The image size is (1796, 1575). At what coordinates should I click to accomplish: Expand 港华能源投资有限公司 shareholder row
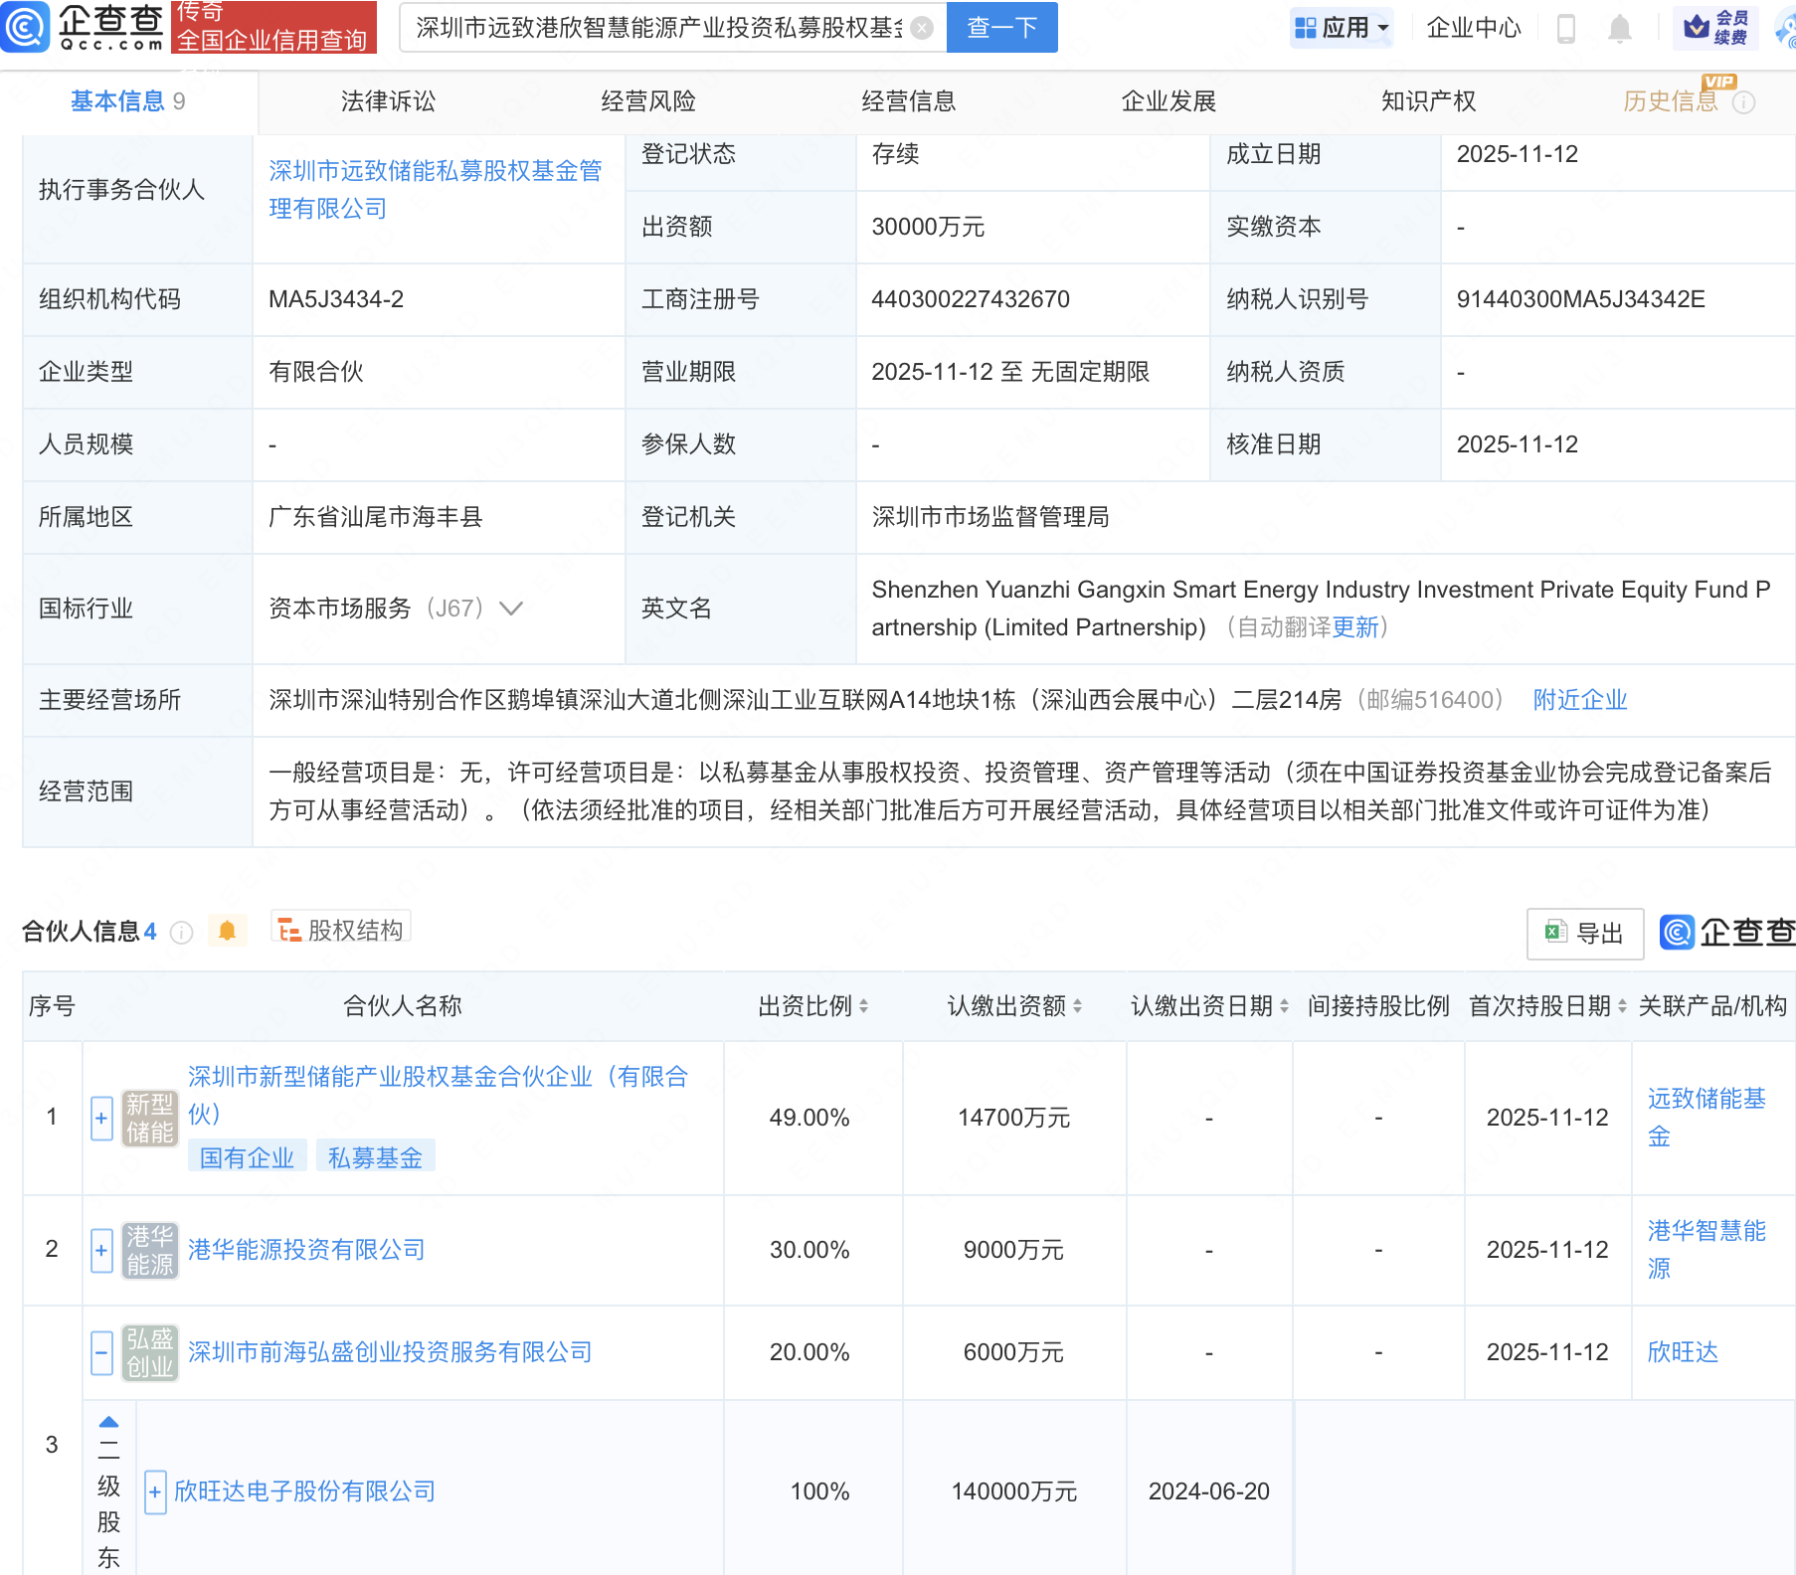point(101,1250)
